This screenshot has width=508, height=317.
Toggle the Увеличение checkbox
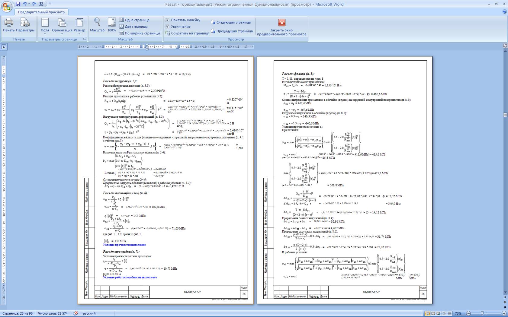[167, 27]
